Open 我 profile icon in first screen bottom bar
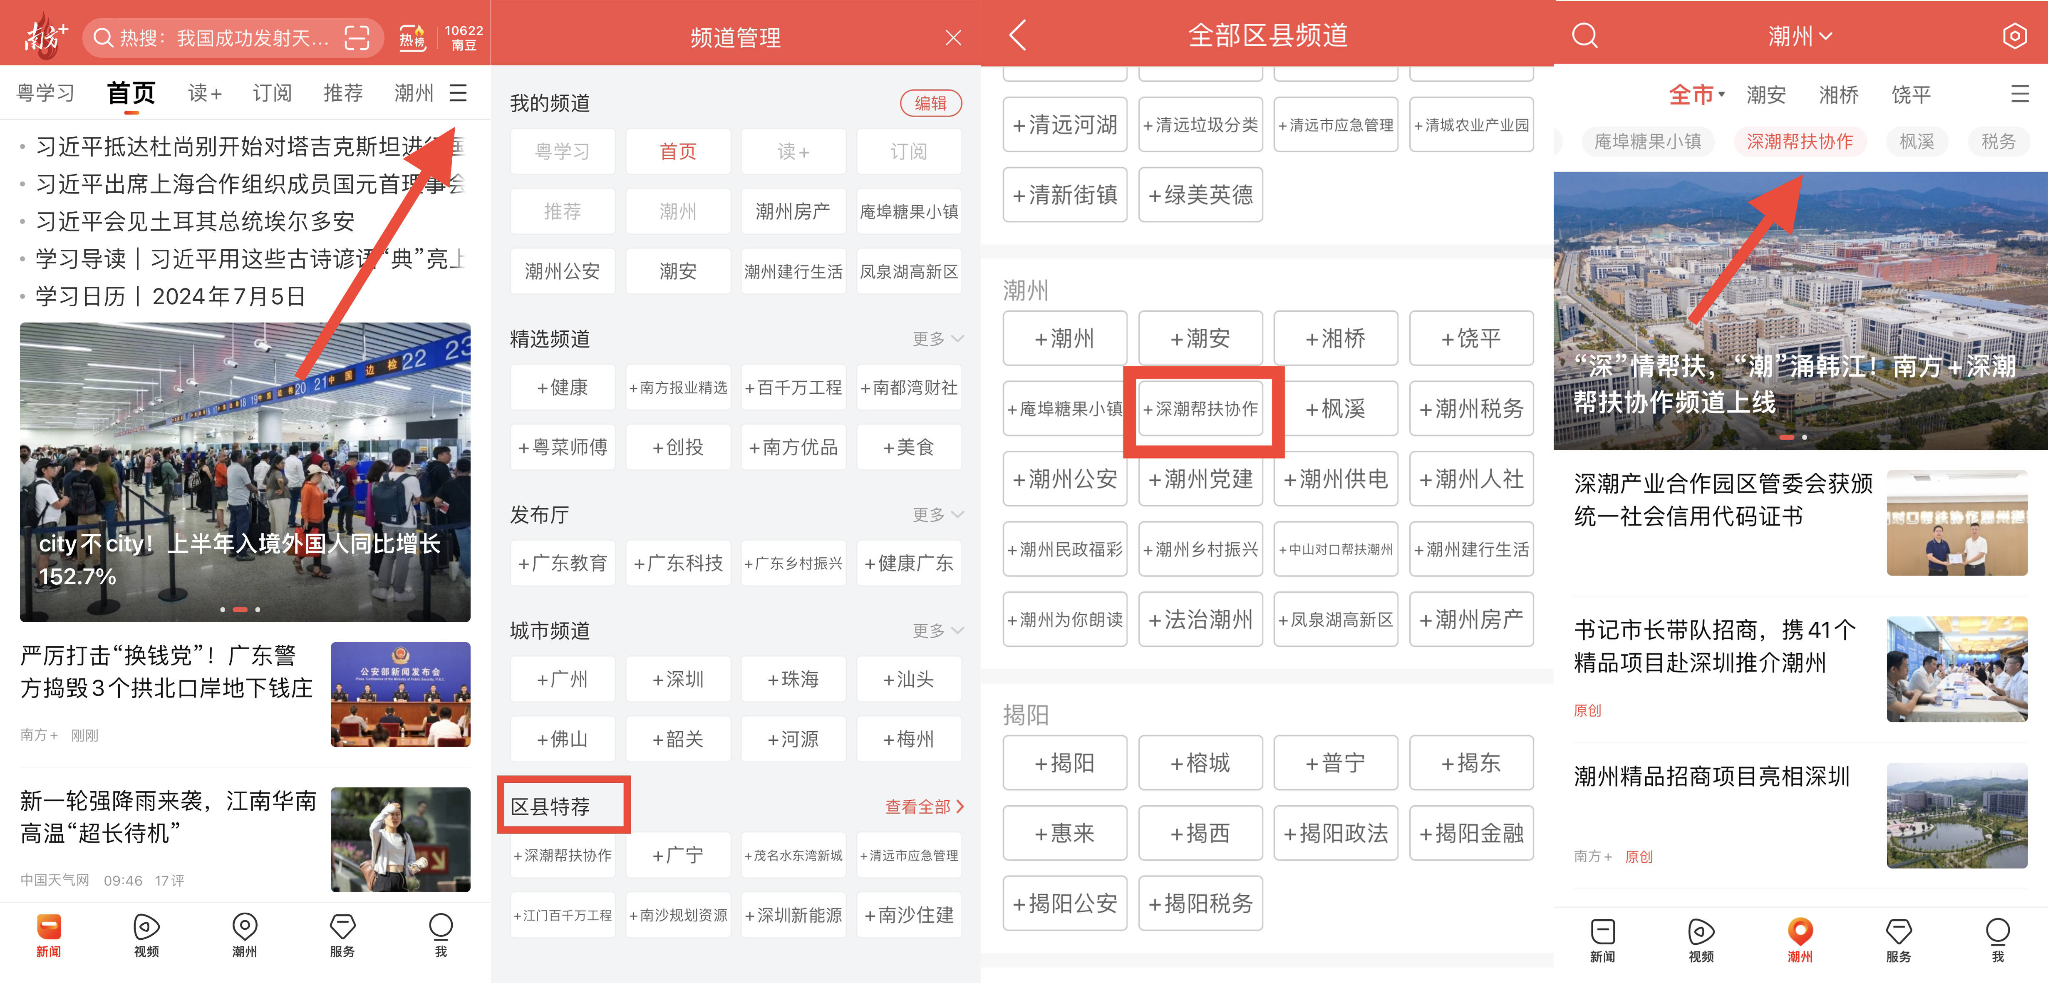This screenshot has width=2048, height=983. (441, 935)
